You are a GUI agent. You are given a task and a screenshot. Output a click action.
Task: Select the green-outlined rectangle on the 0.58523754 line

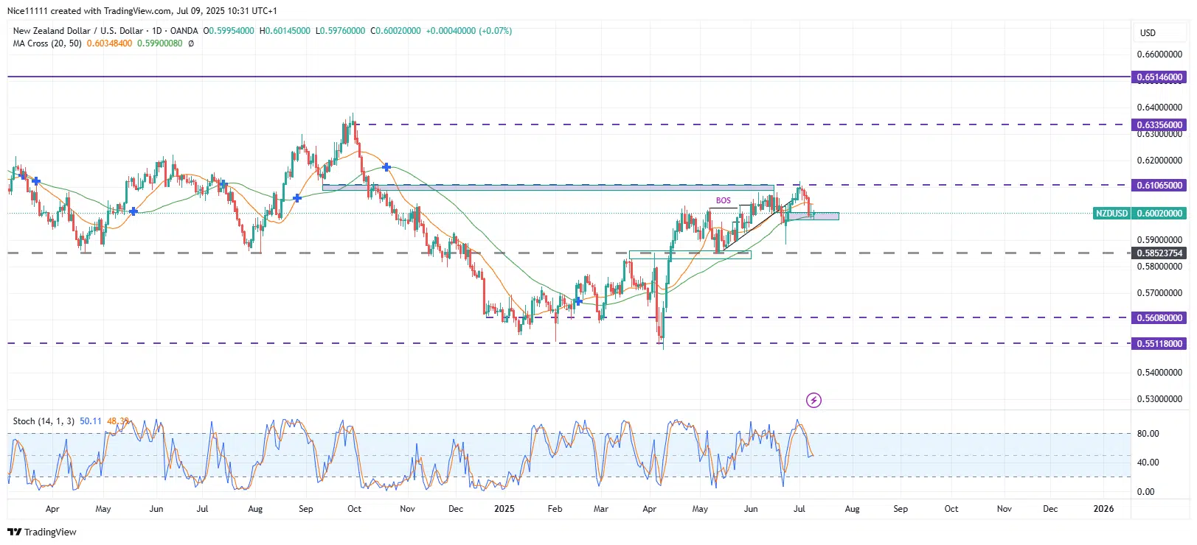[x=690, y=255]
